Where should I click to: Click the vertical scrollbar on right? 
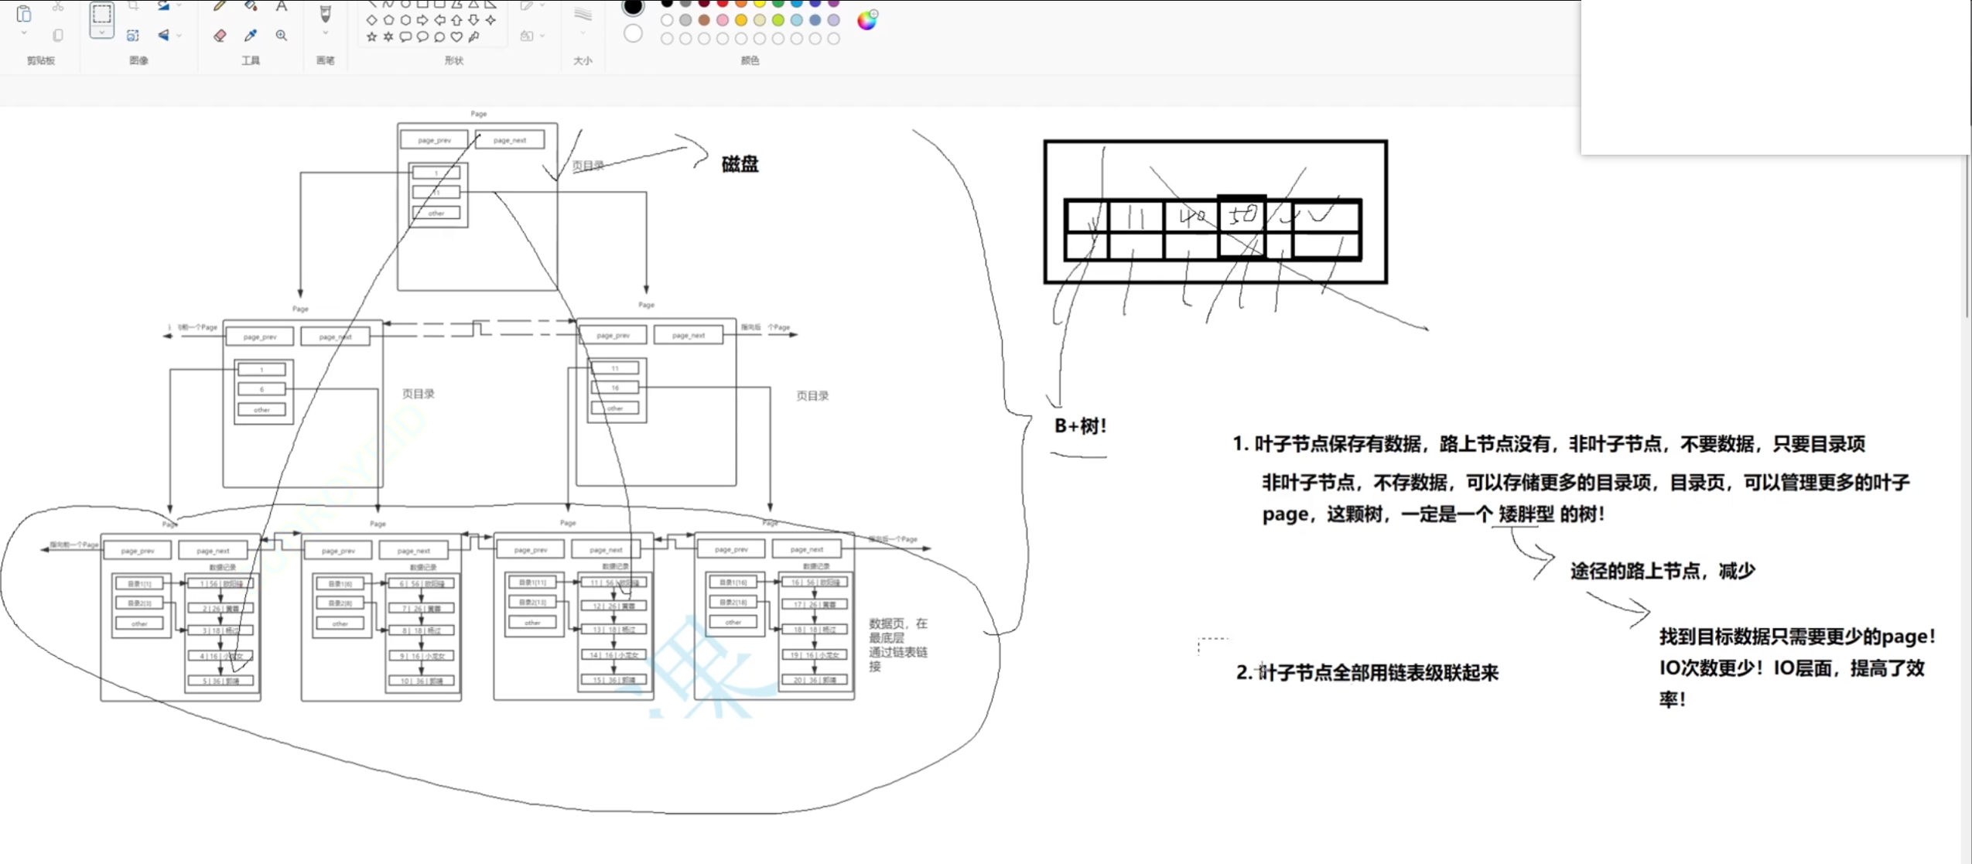[x=1967, y=232]
